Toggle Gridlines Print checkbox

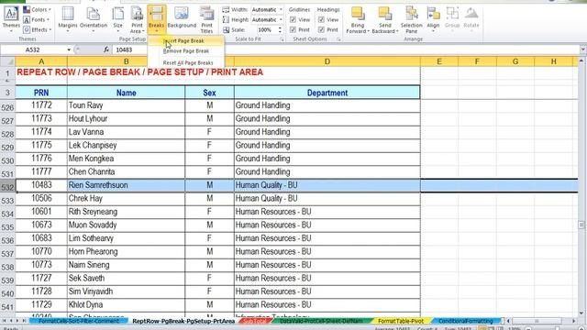point(293,29)
